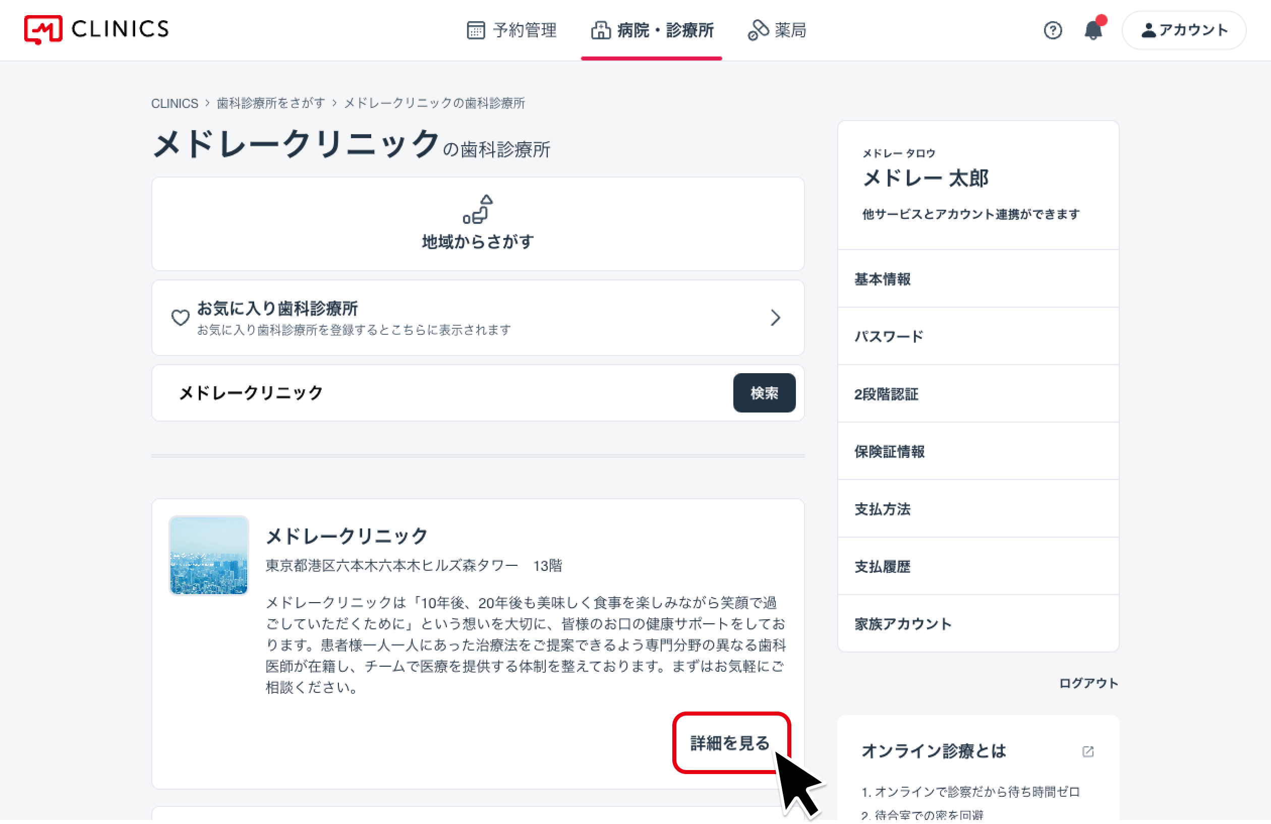Click the external link icon by オンライン診療とは

[1088, 751]
